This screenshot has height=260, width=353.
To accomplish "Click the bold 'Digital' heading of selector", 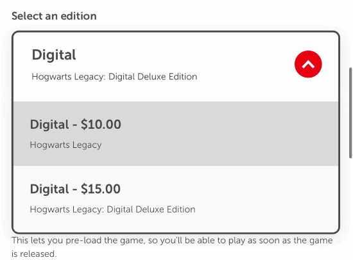I will 54,55.
